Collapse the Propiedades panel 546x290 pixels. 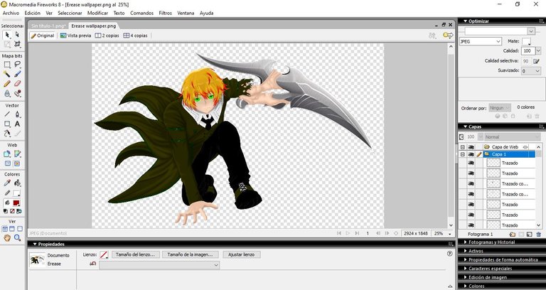(x=35, y=244)
